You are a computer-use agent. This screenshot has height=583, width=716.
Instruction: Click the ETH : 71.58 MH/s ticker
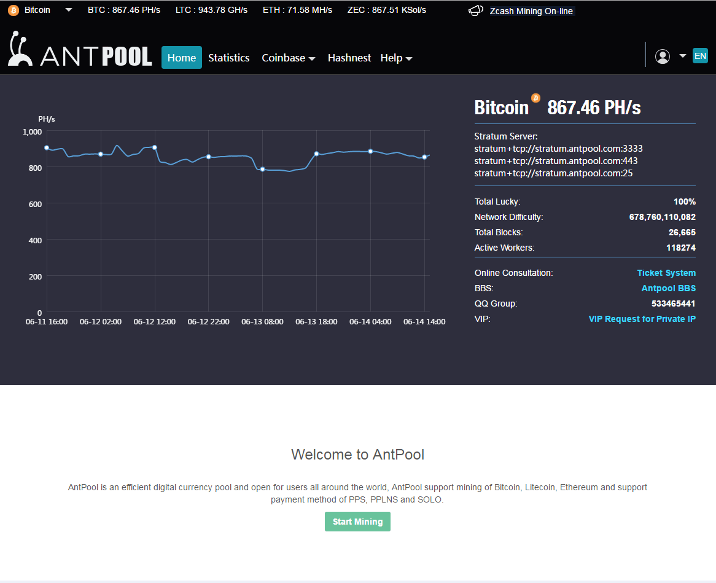297,10
